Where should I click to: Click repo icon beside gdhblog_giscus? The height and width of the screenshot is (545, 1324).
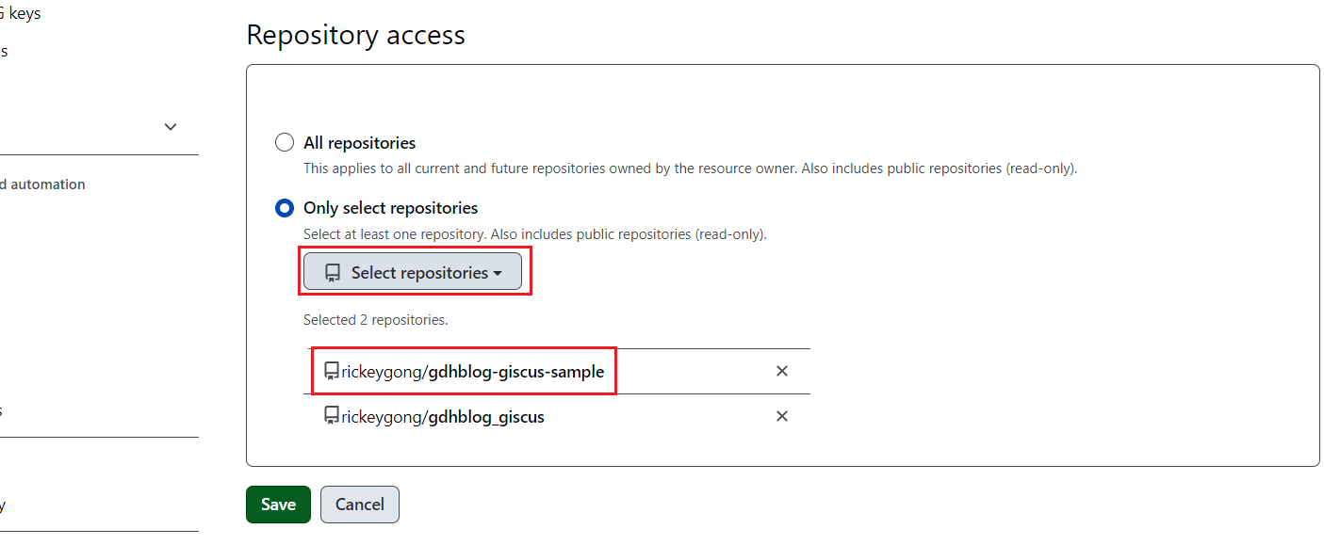(x=331, y=416)
